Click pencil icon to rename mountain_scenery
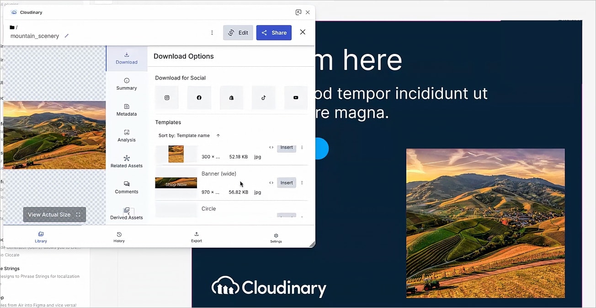This screenshot has height=308, width=596. point(67,36)
